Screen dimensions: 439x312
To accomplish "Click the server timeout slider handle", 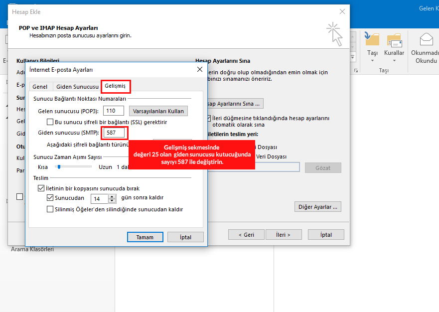I will click(58, 167).
